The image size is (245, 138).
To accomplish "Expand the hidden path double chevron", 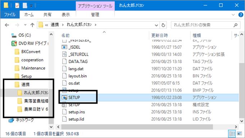I will point(46,25).
